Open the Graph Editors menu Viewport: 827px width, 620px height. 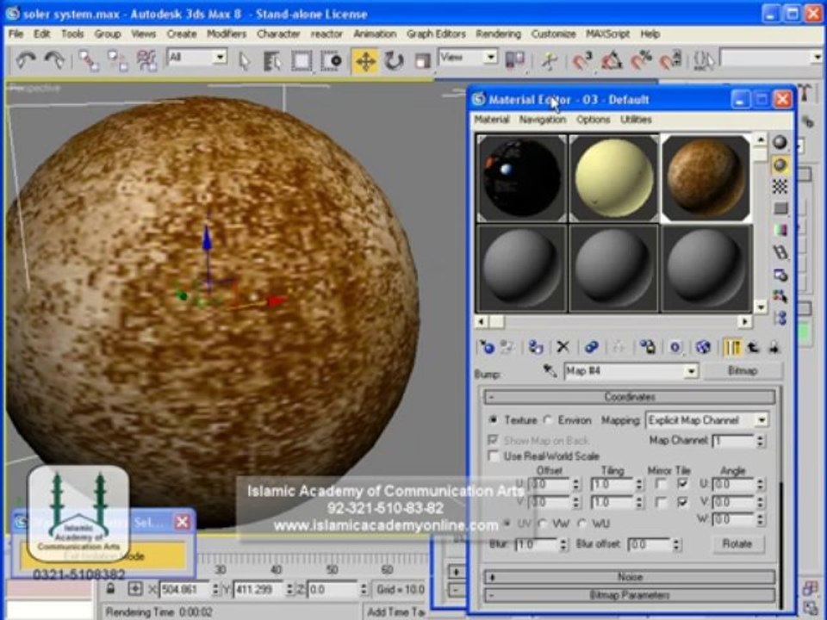pyautogui.click(x=436, y=34)
